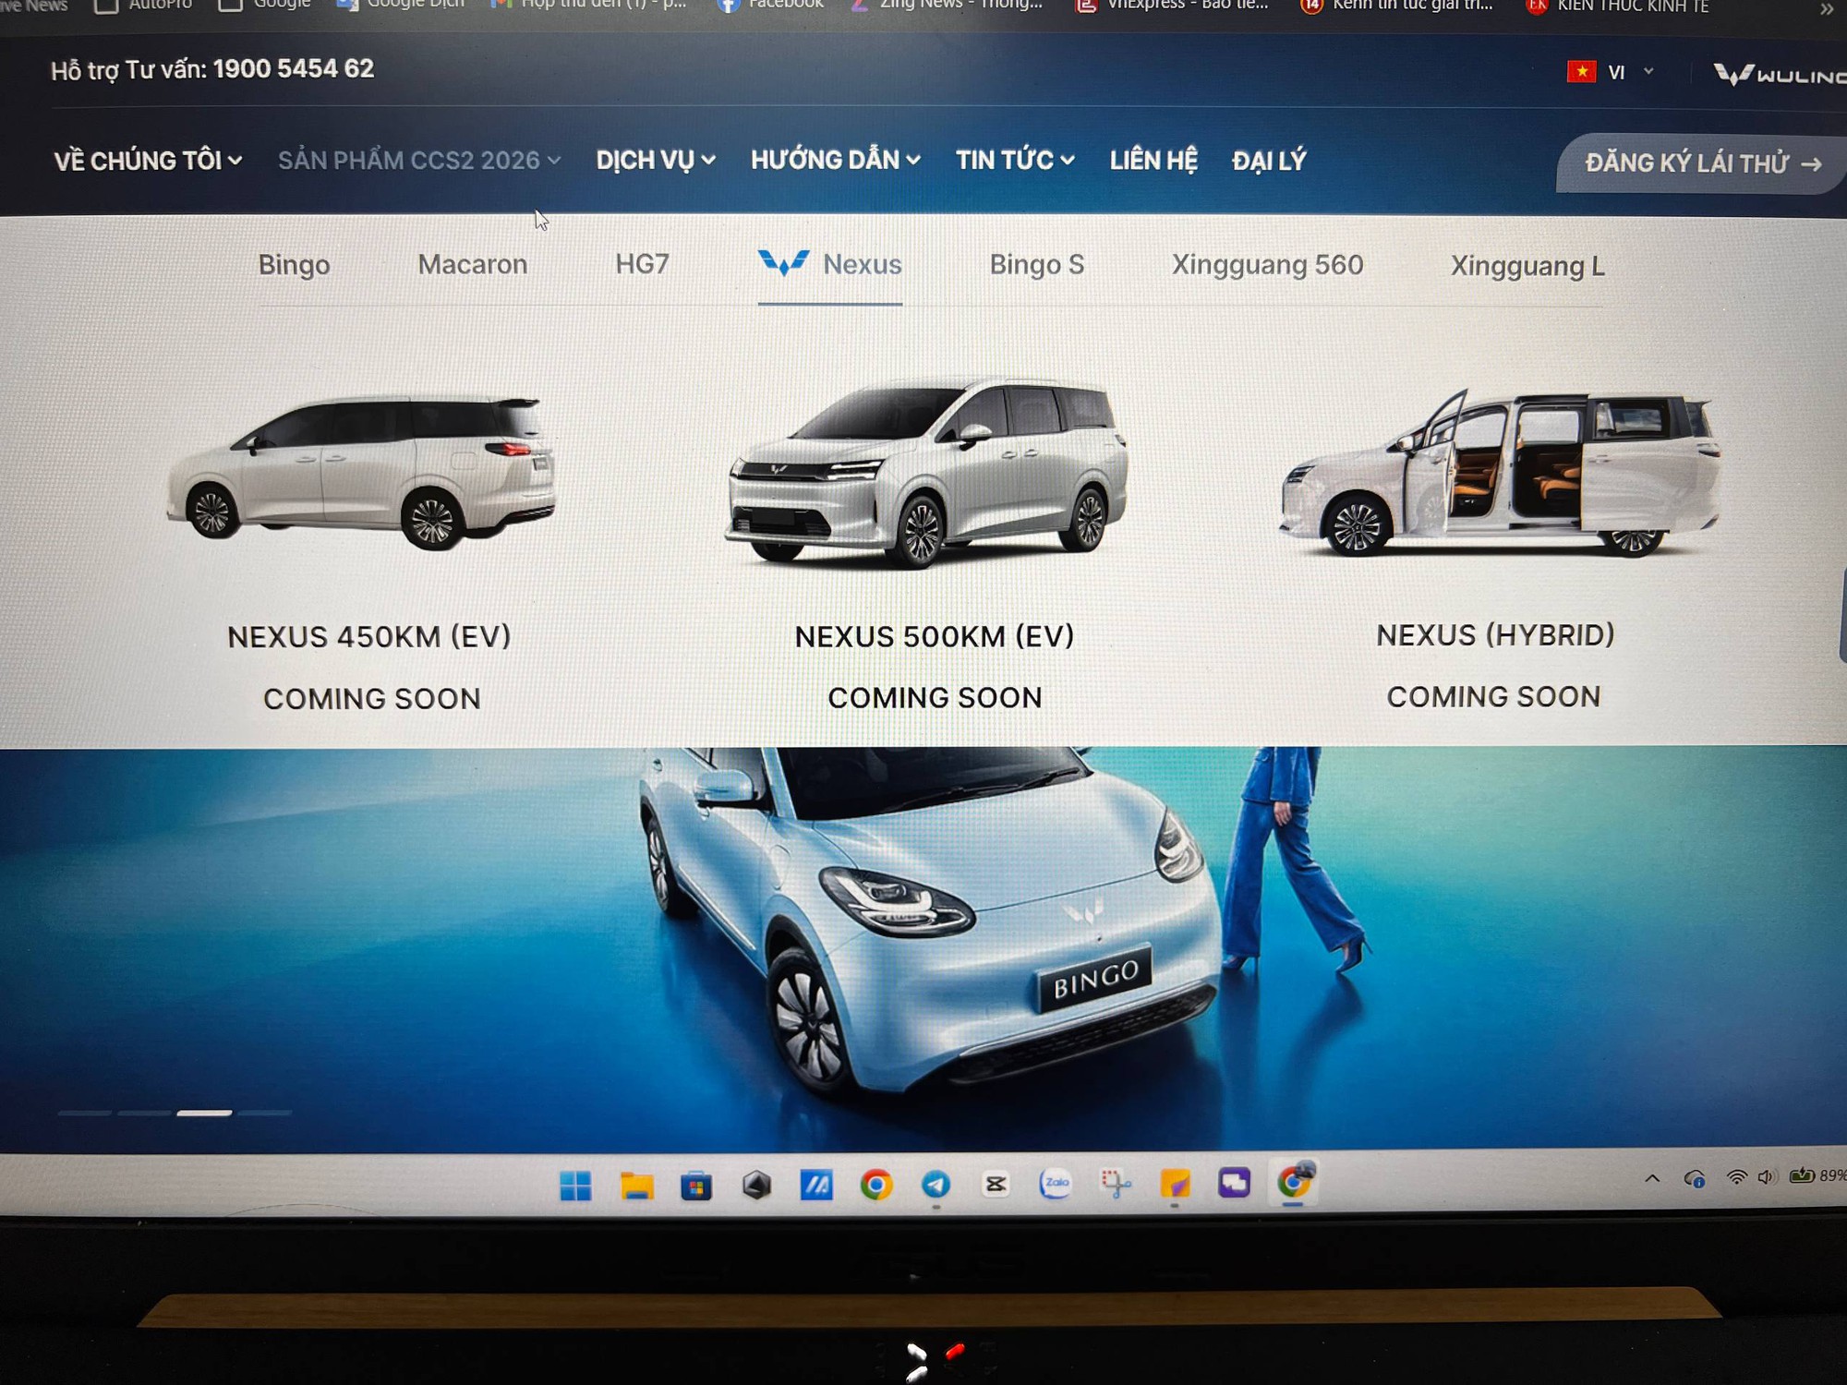Click the Wi-Fi icon in the system tray
1847x1385 pixels.
(x=1737, y=1177)
